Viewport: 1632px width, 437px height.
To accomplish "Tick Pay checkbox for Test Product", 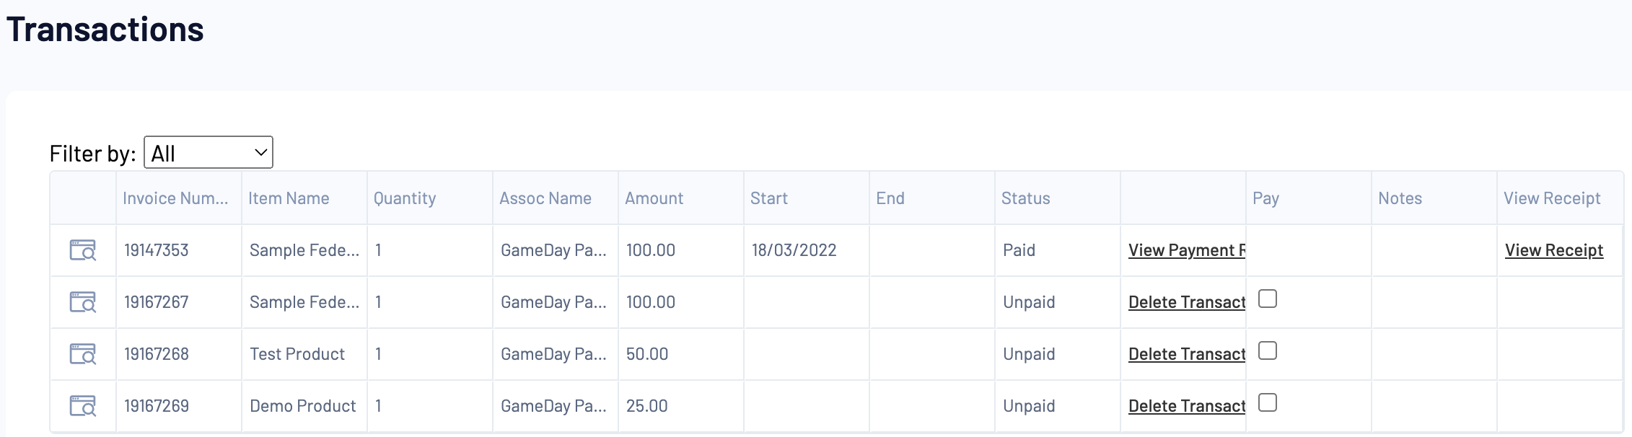I will (1268, 350).
